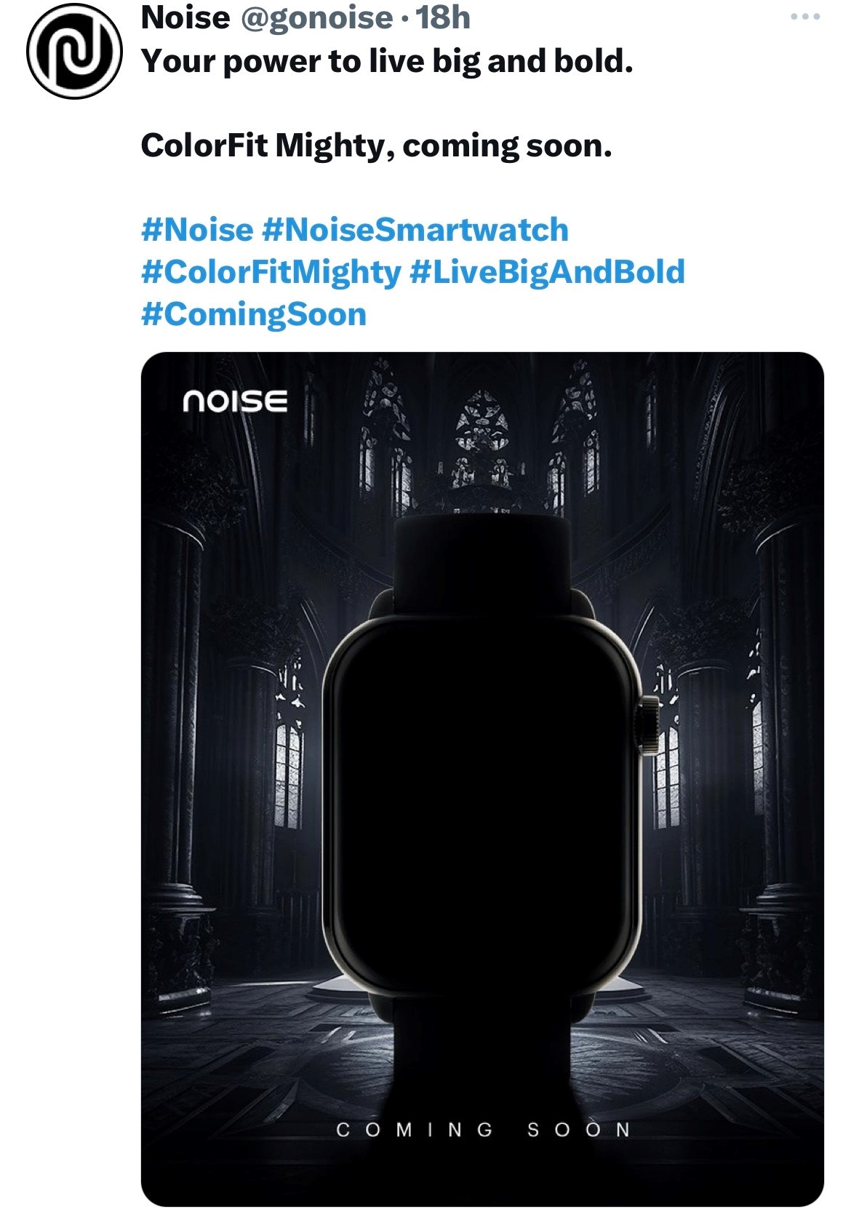Open the #Noise hashtag
The width and height of the screenshot is (851, 1209).
[x=197, y=230]
